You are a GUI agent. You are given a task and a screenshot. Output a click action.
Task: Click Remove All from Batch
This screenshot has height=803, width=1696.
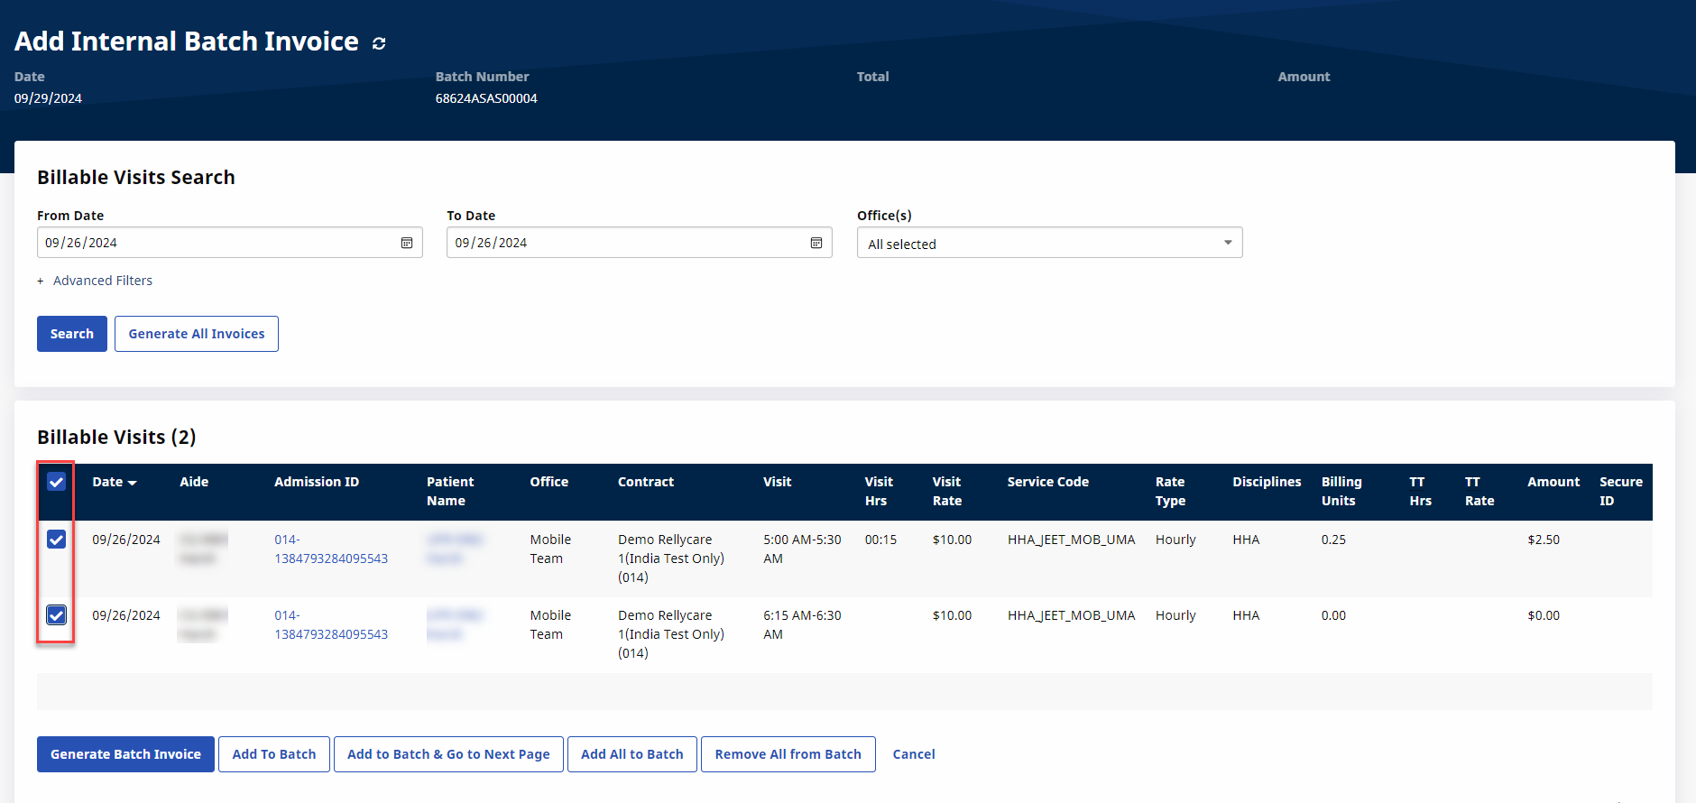coord(788,754)
